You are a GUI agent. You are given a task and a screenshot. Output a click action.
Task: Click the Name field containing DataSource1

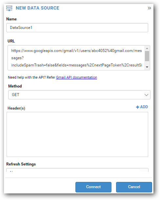pos(77,28)
